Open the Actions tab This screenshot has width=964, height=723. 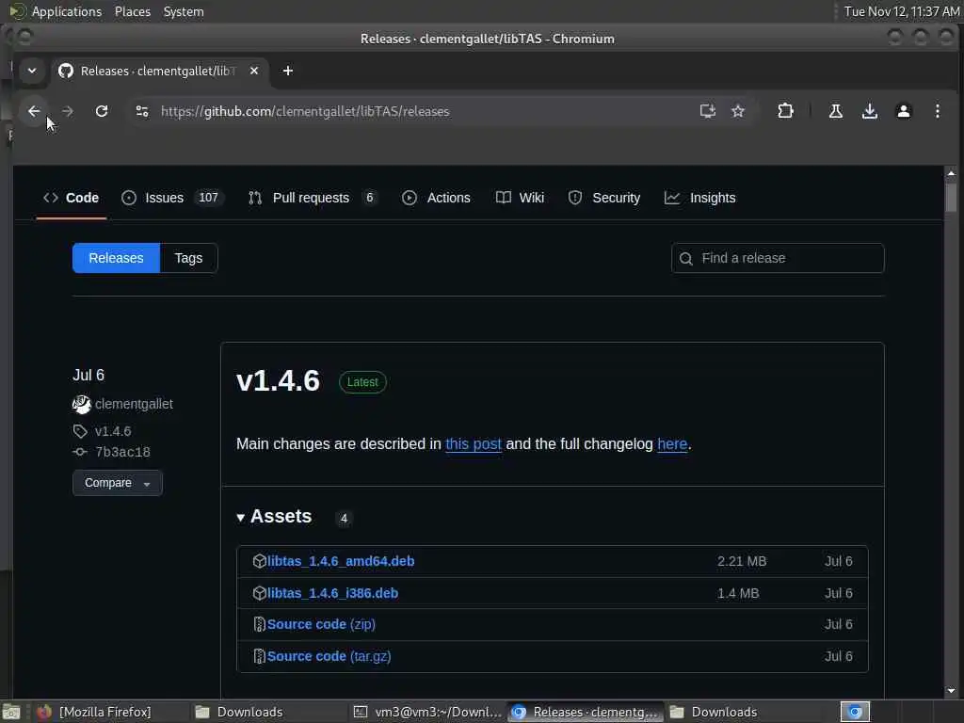[437, 198]
